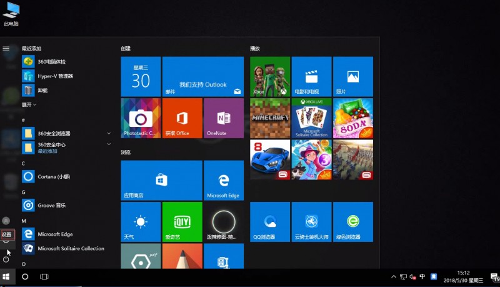The width and height of the screenshot is (500, 287).
Task: Open the 泼辣修图 circle tile
Action: (x=224, y=222)
